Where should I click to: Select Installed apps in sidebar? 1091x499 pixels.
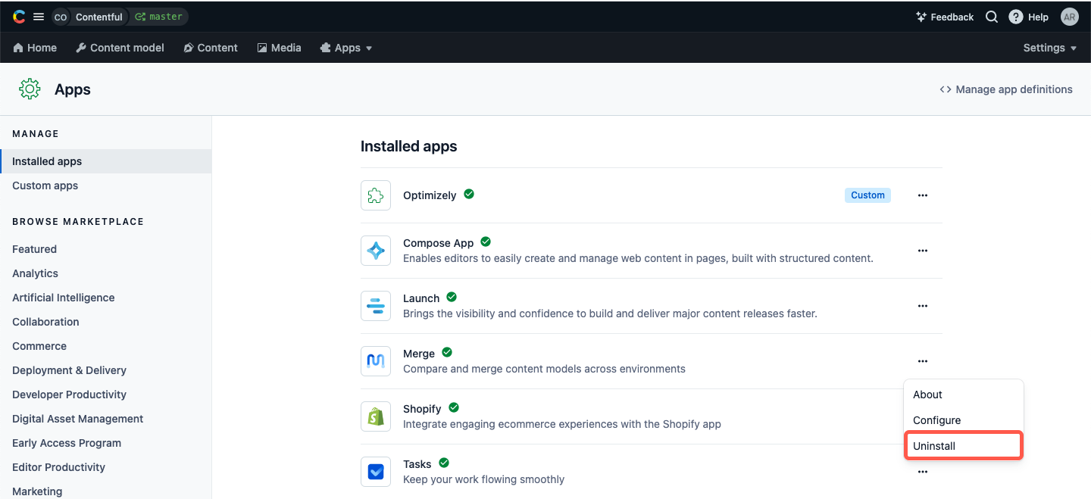point(105,161)
